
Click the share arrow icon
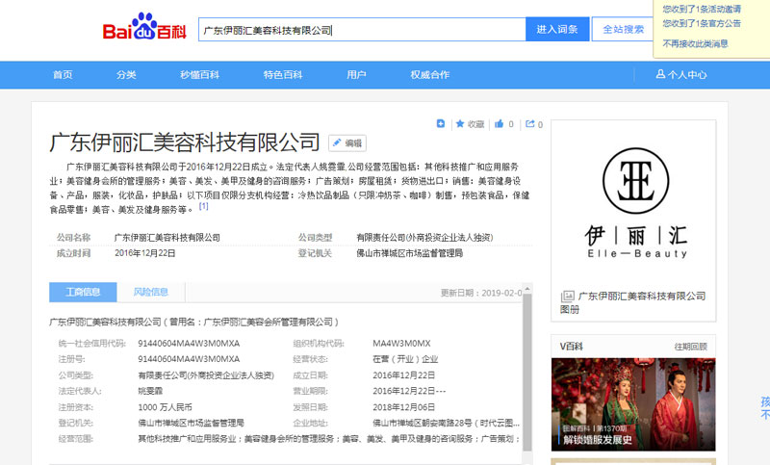pos(530,124)
